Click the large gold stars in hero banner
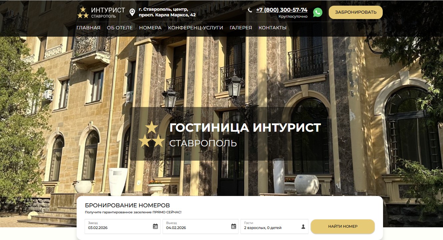 pyautogui.click(x=152, y=135)
